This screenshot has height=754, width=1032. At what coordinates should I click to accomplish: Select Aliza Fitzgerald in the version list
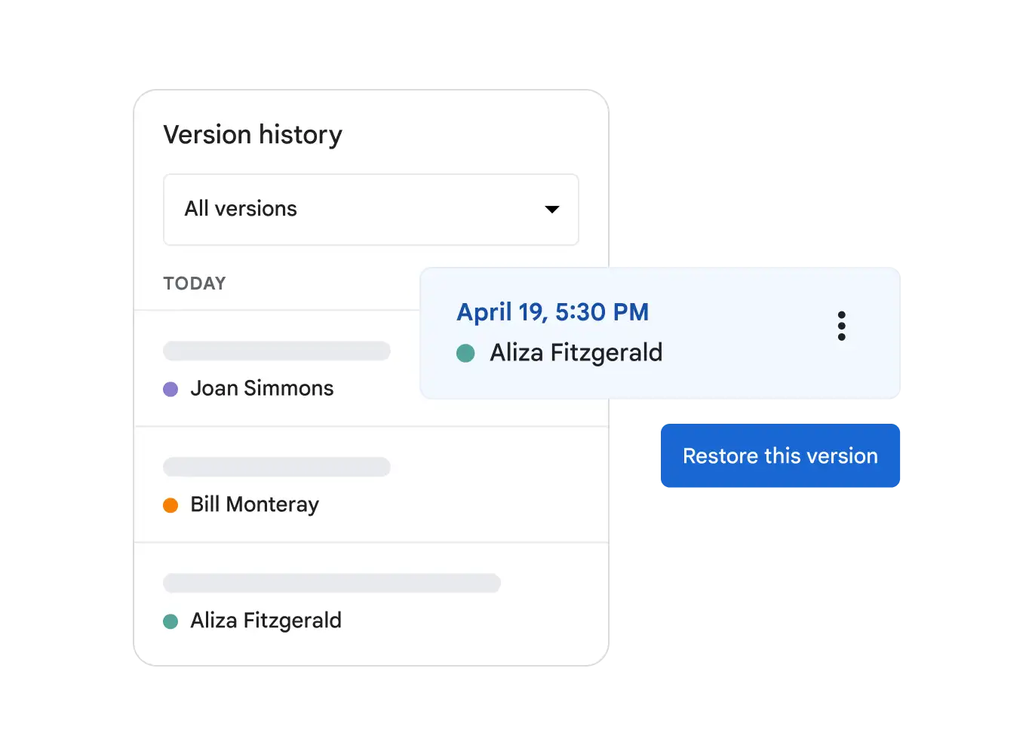[266, 621]
